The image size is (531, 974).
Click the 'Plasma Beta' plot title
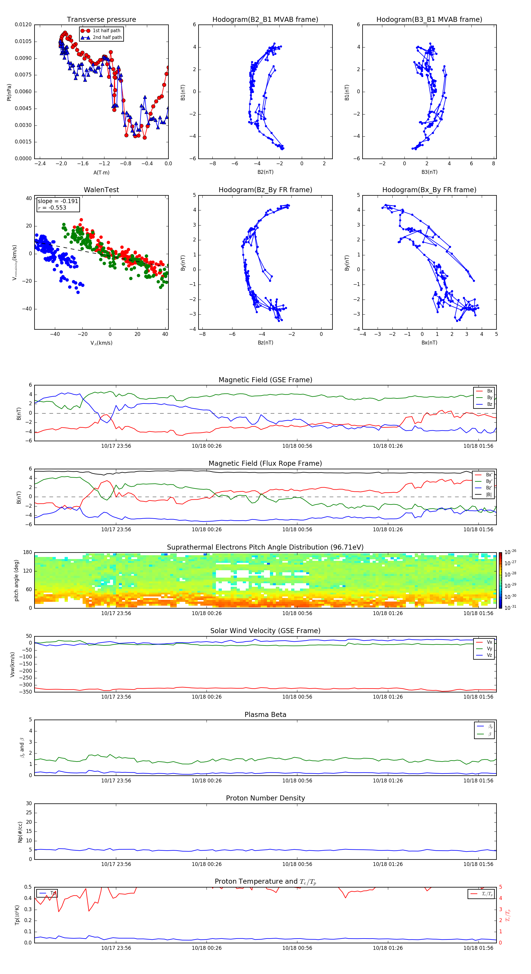[265, 715]
